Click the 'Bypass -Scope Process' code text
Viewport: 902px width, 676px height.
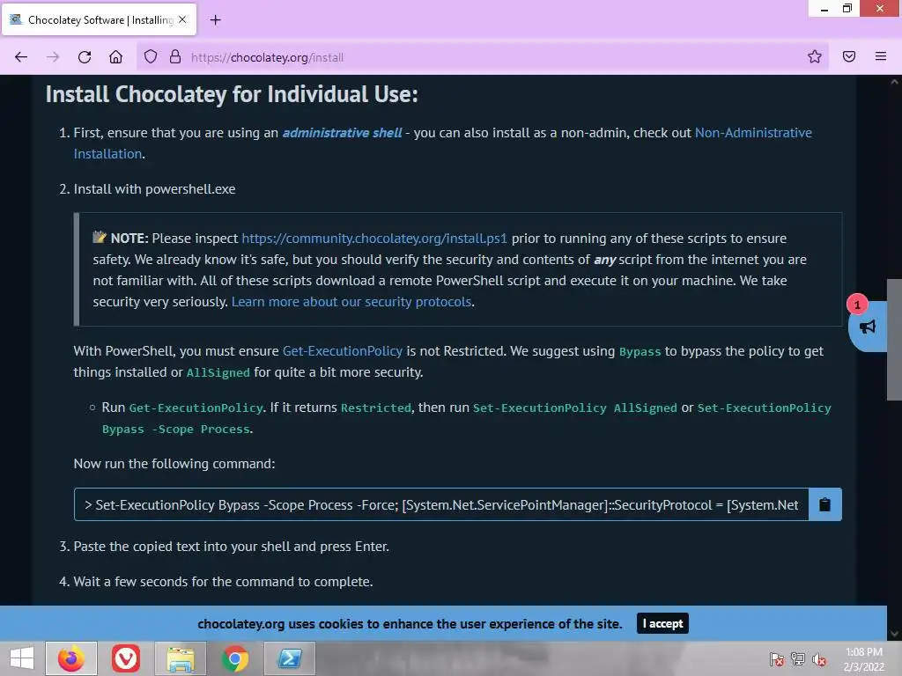click(175, 430)
